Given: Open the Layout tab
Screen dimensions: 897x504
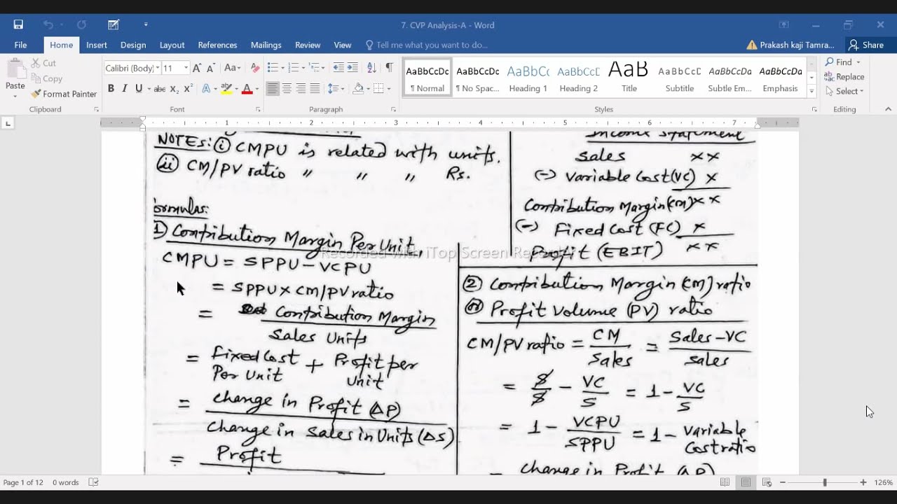Looking at the screenshot, I should (172, 45).
